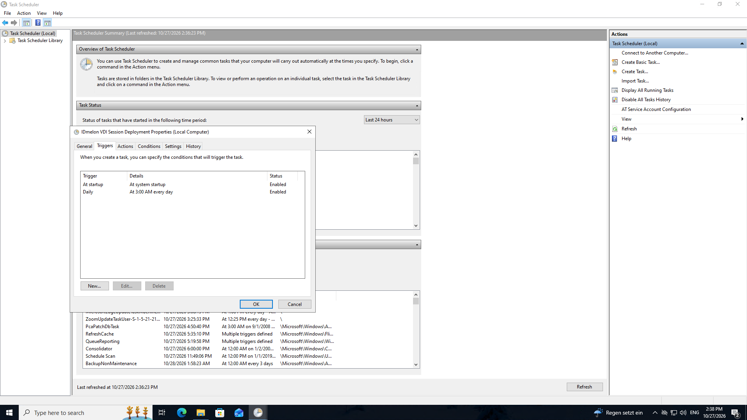Open the Last 24 hours time period dropdown
The width and height of the screenshot is (747, 420).
pyautogui.click(x=392, y=120)
